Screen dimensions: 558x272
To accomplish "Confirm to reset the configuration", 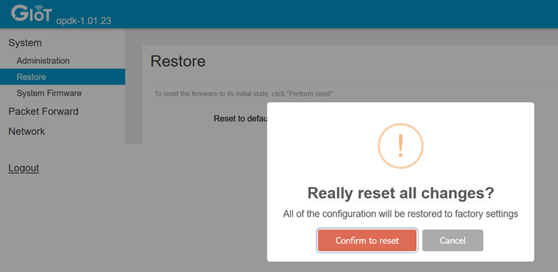I will click(367, 241).
